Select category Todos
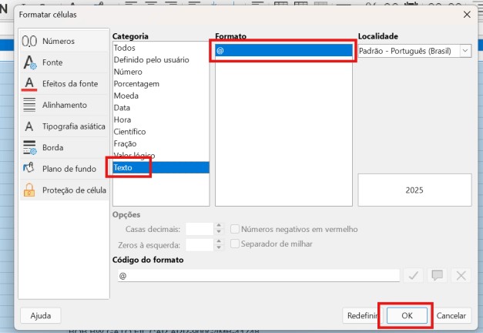 pos(161,48)
